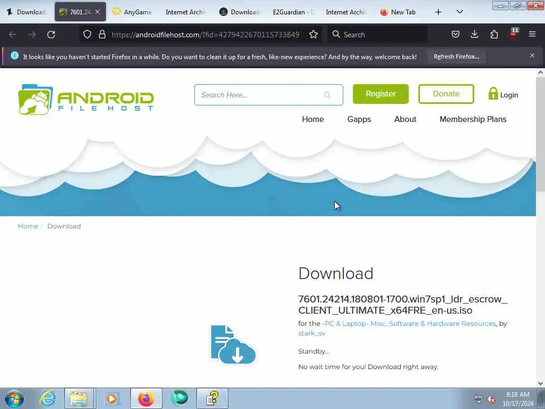Click the green lock Login icon
The width and height of the screenshot is (545, 409).
point(493,94)
